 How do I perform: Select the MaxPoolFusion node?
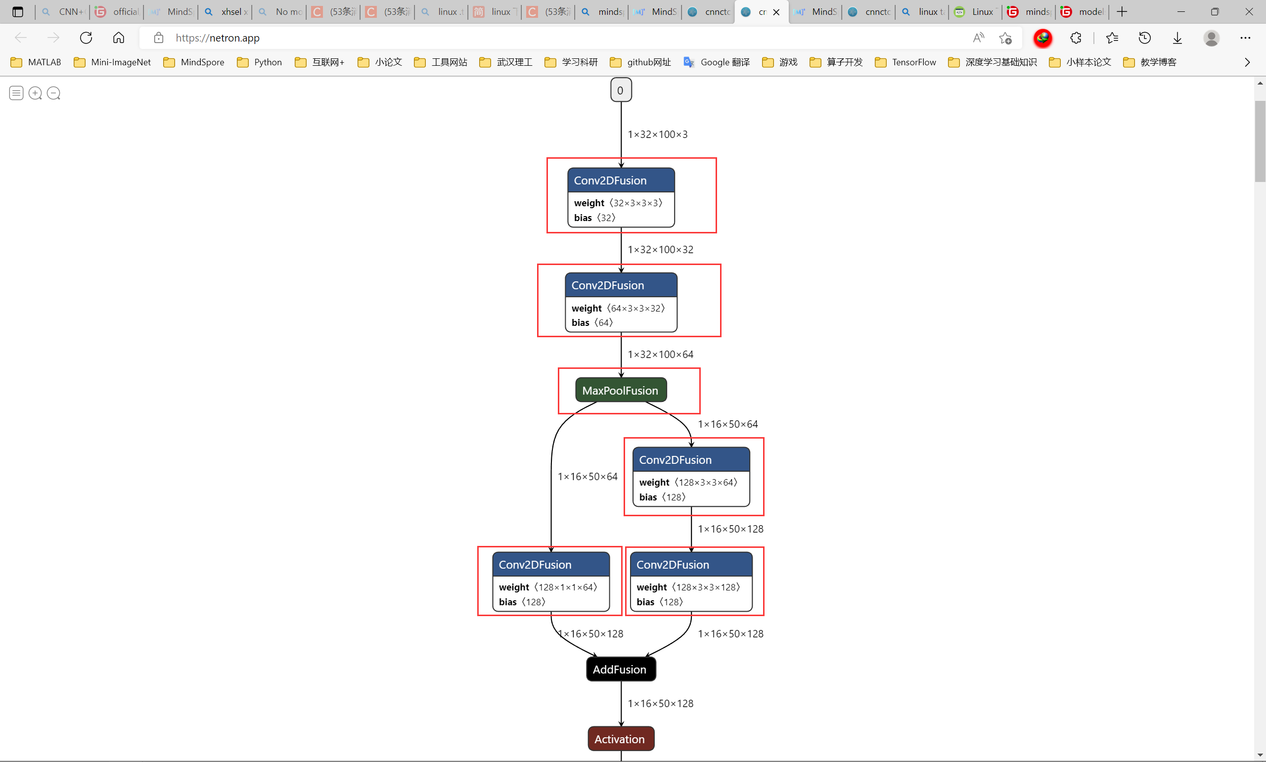coord(620,390)
